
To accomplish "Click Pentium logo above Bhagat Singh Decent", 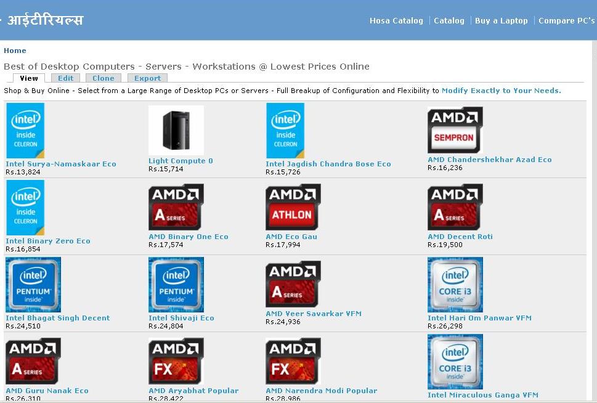I will [x=33, y=285].
